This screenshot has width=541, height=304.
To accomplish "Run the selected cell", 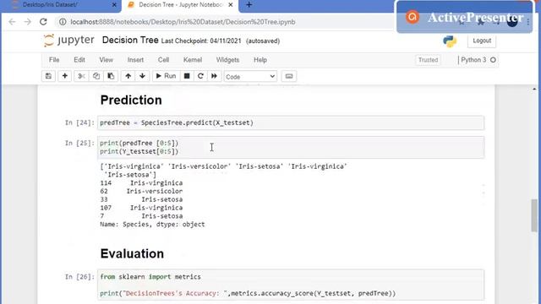I will pos(166,76).
